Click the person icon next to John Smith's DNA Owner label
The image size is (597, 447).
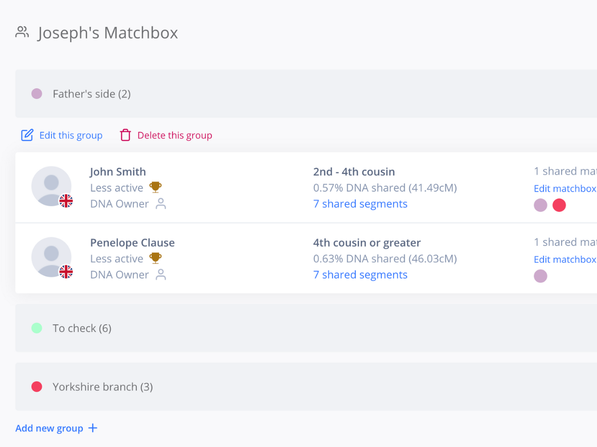click(x=161, y=204)
